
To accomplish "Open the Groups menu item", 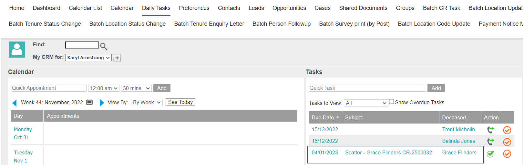I will (405, 8).
